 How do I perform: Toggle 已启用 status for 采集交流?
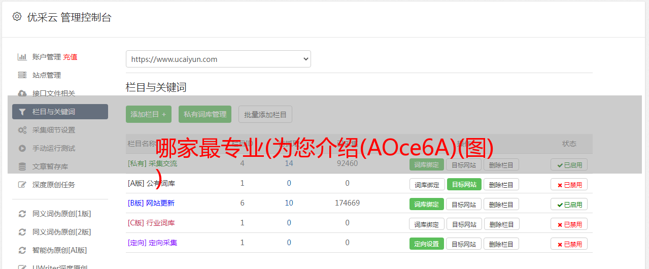pyautogui.click(x=569, y=164)
